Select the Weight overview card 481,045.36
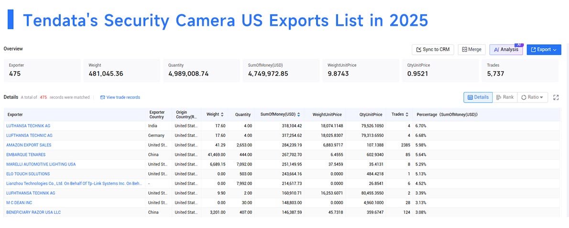 [x=122, y=70]
